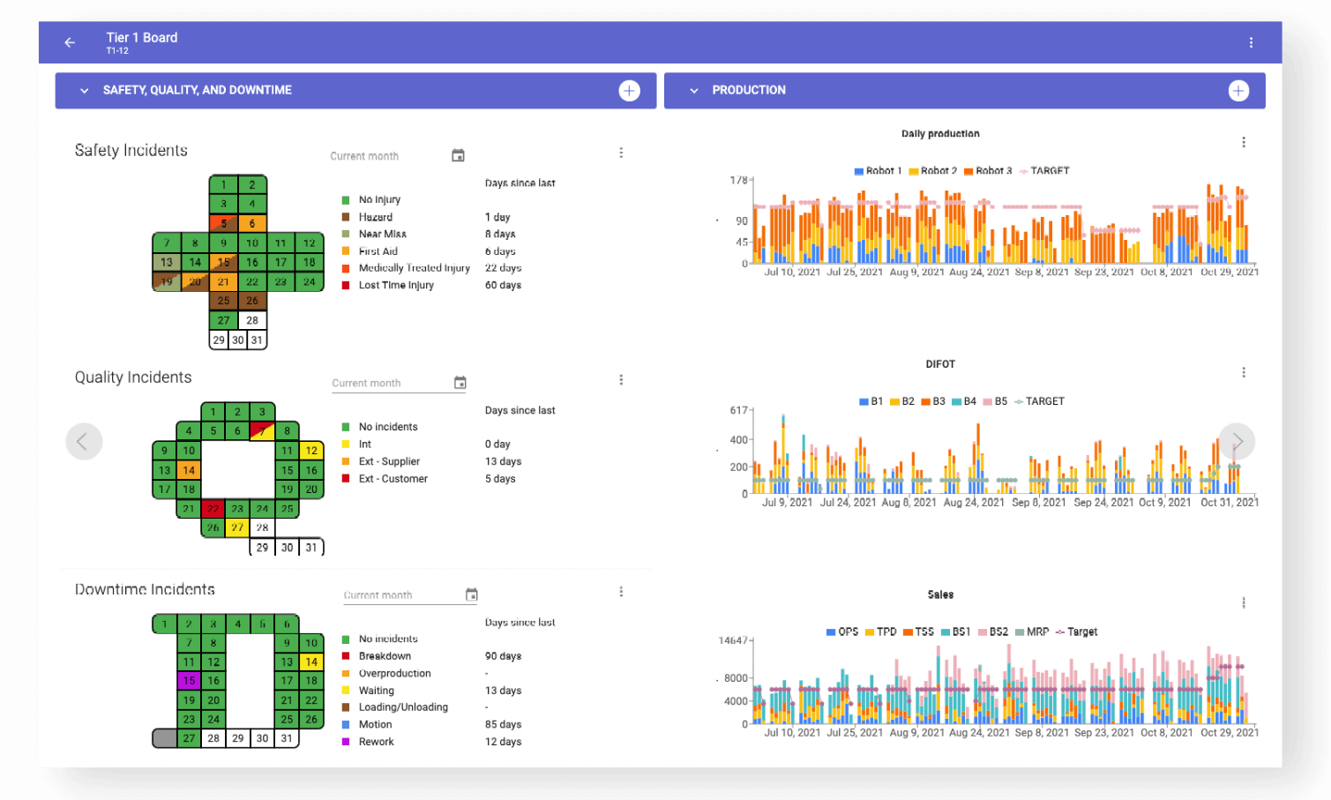The height and width of the screenshot is (800, 1331).
Task: Open the Quality Incidents widget menu
Action: tap(621, 378)
